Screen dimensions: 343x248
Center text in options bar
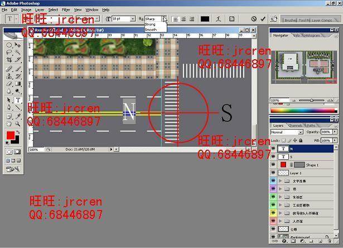click(x=183, y=19)
